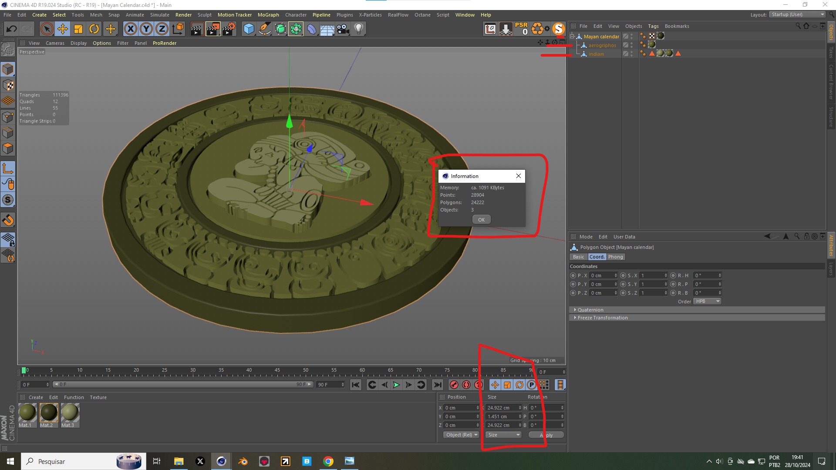Select Points mode in left toolbar
Viewport: 836px width, 470px height.
(8, 117)
